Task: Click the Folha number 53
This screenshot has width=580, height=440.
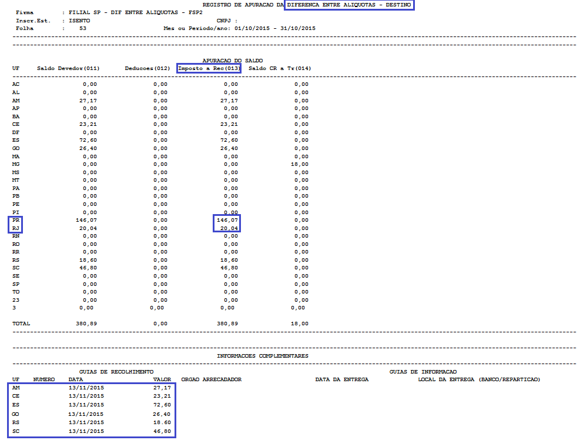Action: [x=83, y=28]
